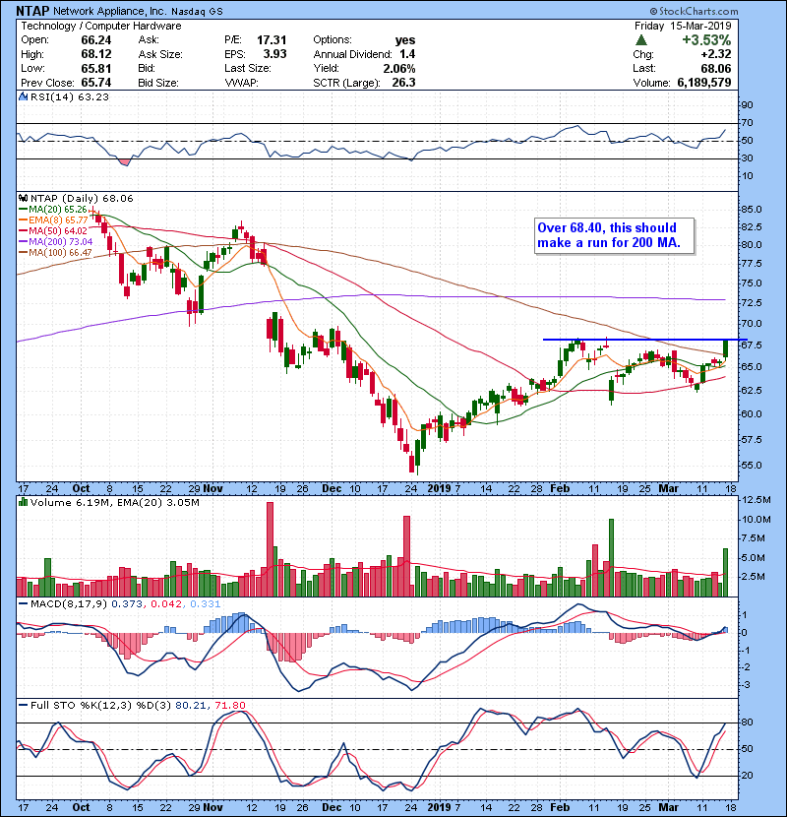Click the +3.53% percent change value
Image resolution: width=787 pixels, height=817 pixels.
pyautogui.click(x=706, y=39)
